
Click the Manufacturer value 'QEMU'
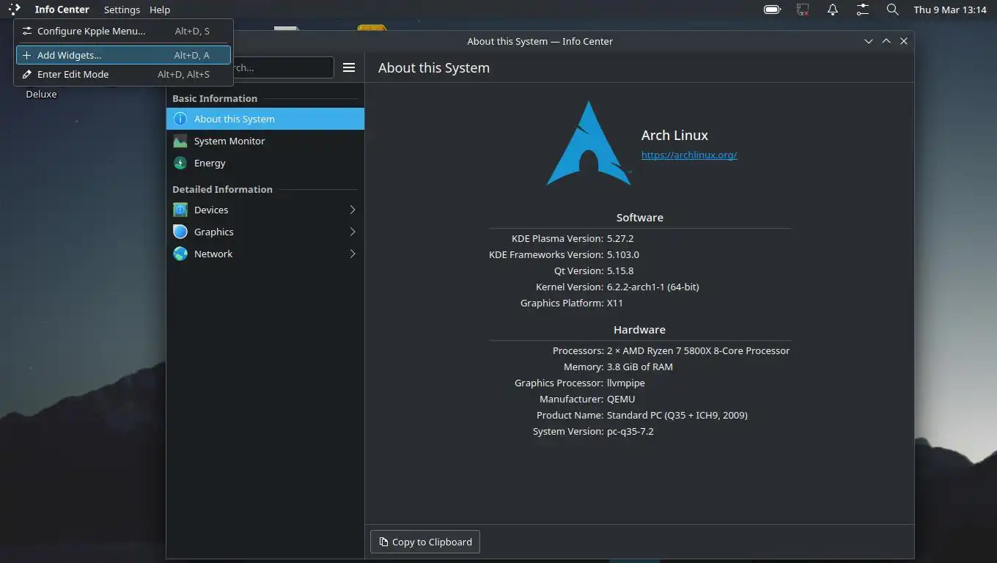[621, 399]
